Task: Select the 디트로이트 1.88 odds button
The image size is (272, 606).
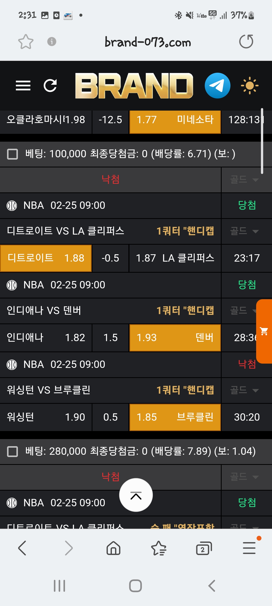Action: (46, 258)
